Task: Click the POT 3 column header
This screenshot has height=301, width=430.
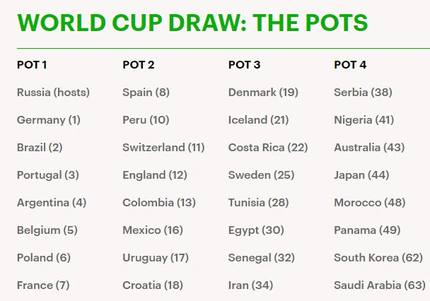Action: (x=244, y=65)
